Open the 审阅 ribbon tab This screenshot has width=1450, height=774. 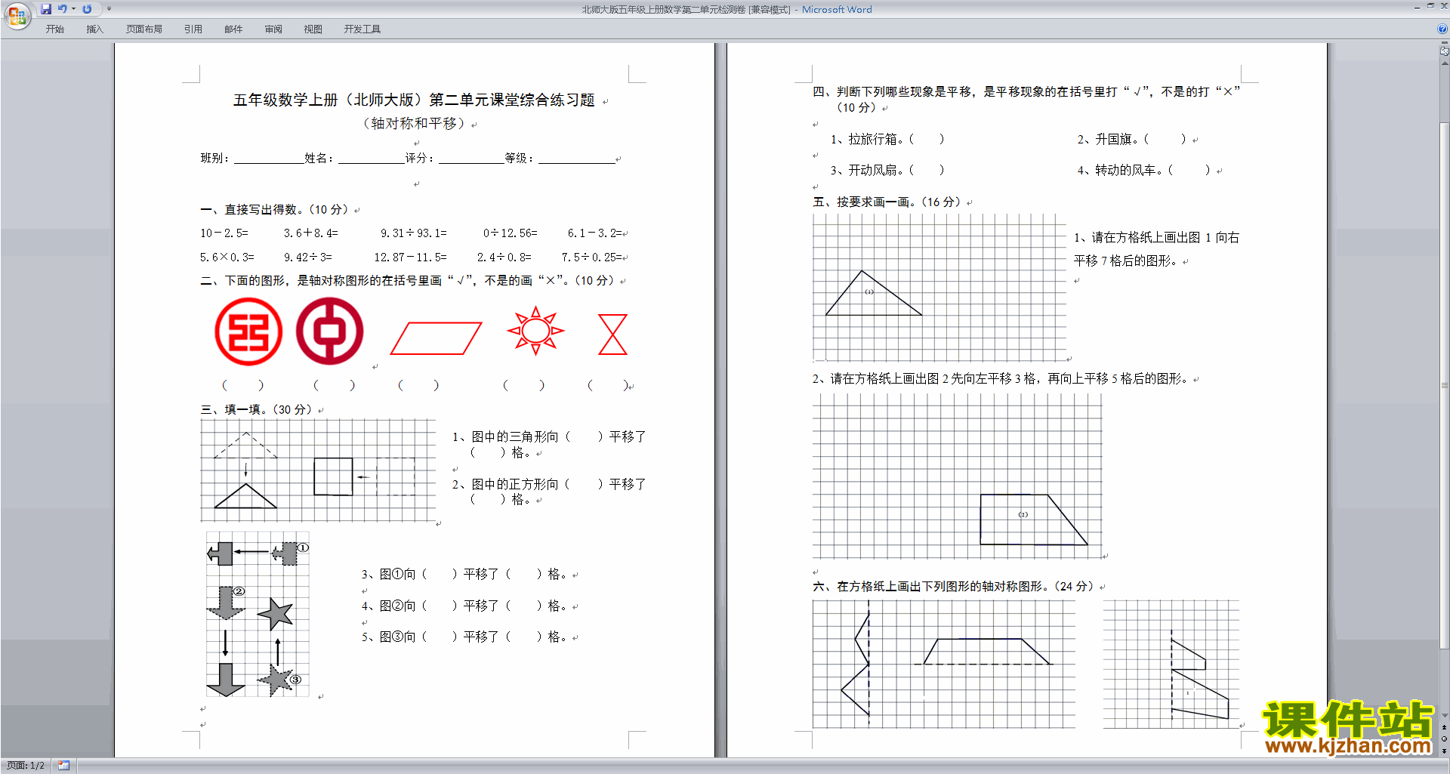pyautogui.click(x=273, y=29)
